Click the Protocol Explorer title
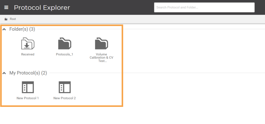 click(42, 8)
